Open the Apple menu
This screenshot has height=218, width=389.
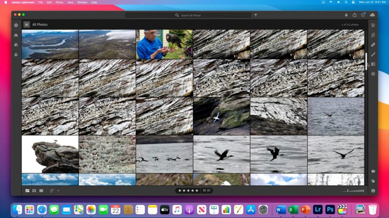point(5,2)
